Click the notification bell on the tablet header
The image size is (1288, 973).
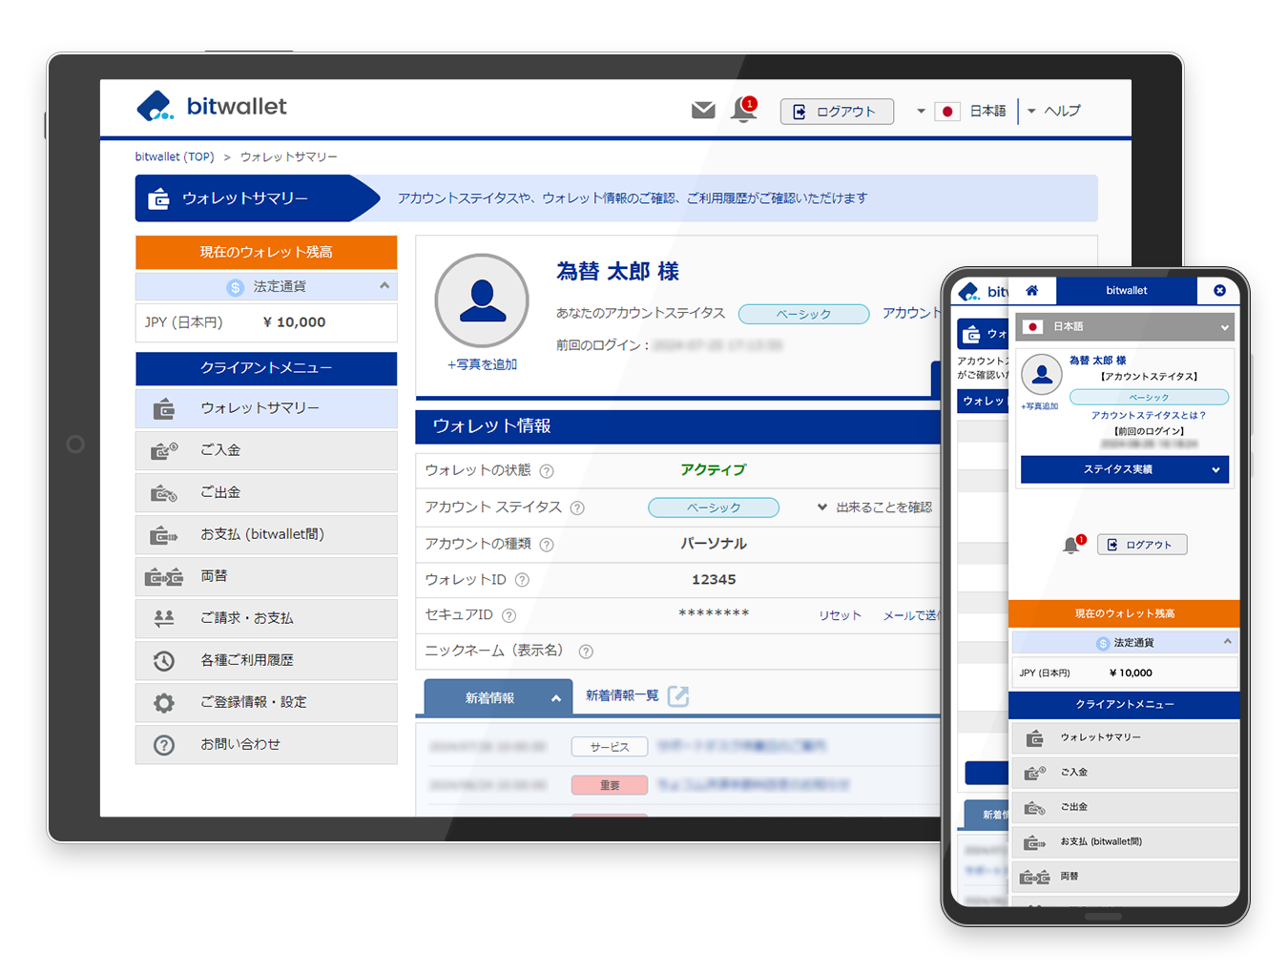tap(743, 111)
